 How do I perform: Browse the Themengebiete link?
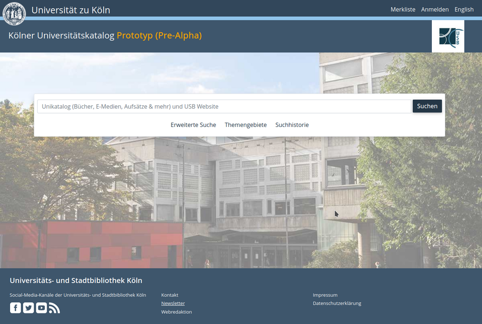click(245, 125)
